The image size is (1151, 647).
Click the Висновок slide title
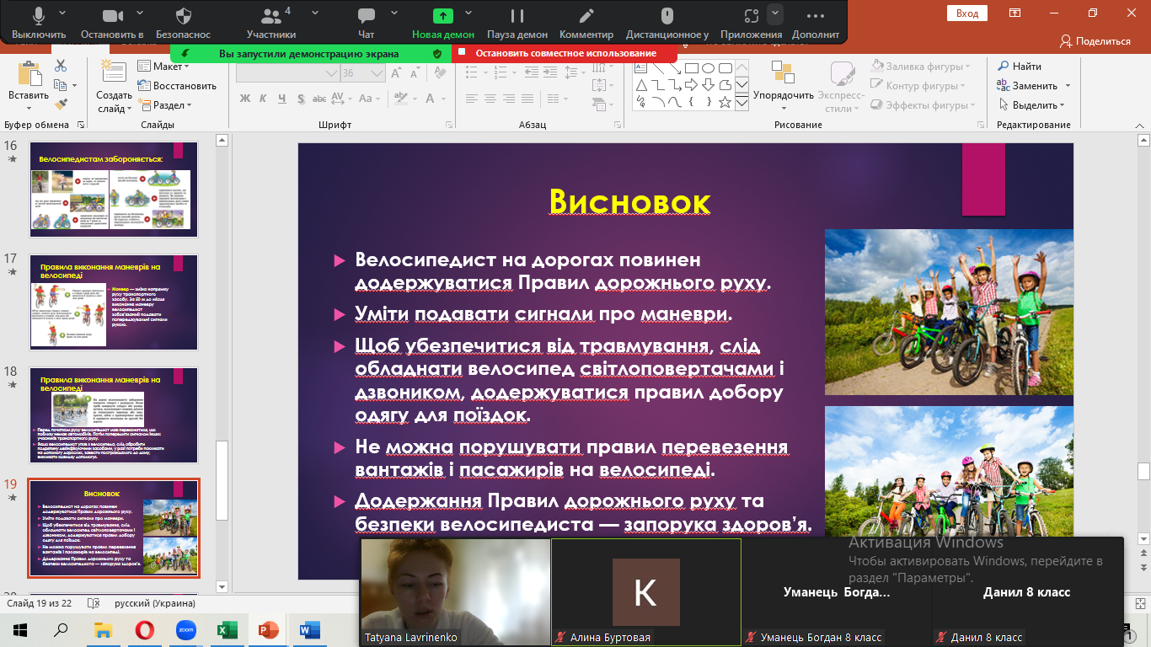(630, 201)
